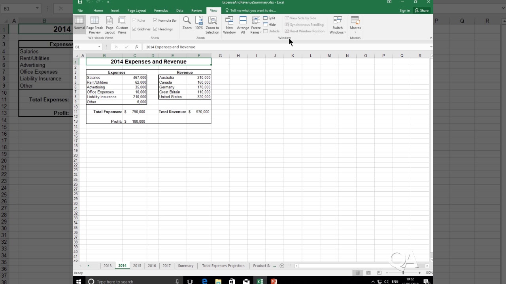The image size is (506, 284).
Task: Open Name Box dropdown arrow
Action: [x=99, y=47]
